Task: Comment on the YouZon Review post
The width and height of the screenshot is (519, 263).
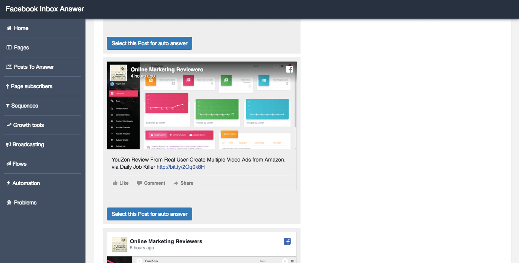Action: coord(151,183)
